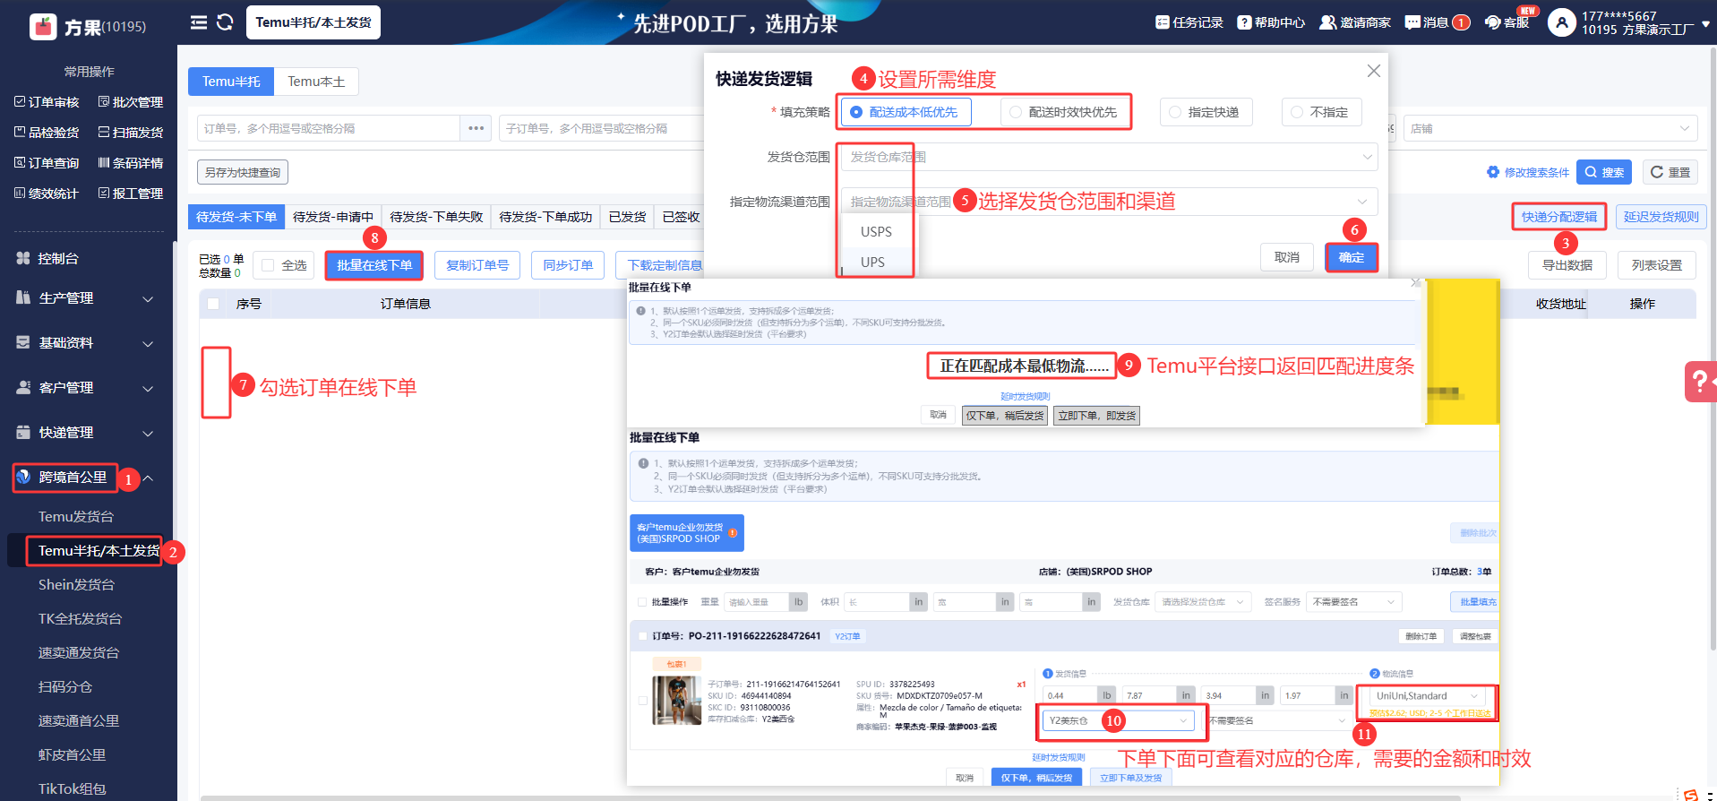This screenshot has width=1717, height=801.
Task: Expand the 快递管理 chevron
Action: pyautogui.click(x=148, y=433)
